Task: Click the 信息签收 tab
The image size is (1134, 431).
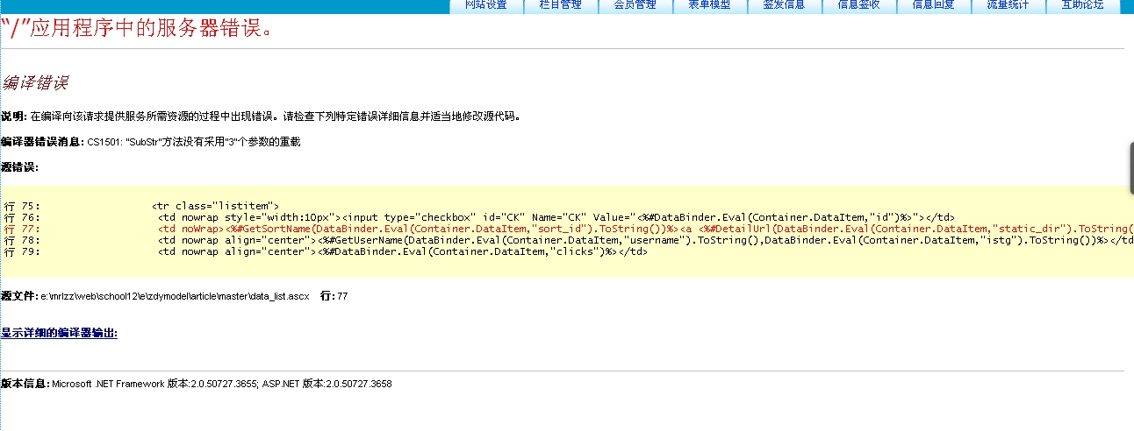Action: tap(859, 5)
